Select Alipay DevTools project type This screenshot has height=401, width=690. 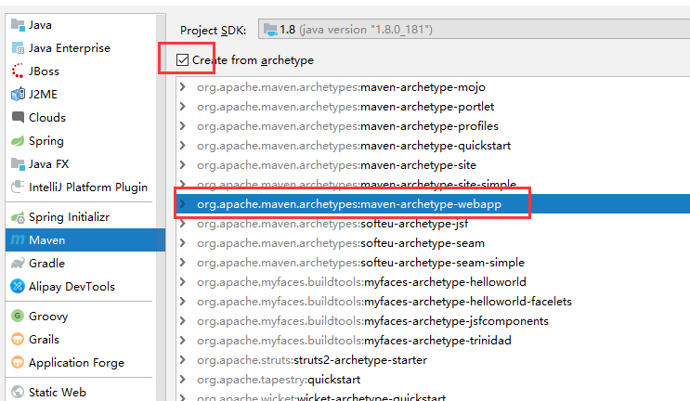72,287
